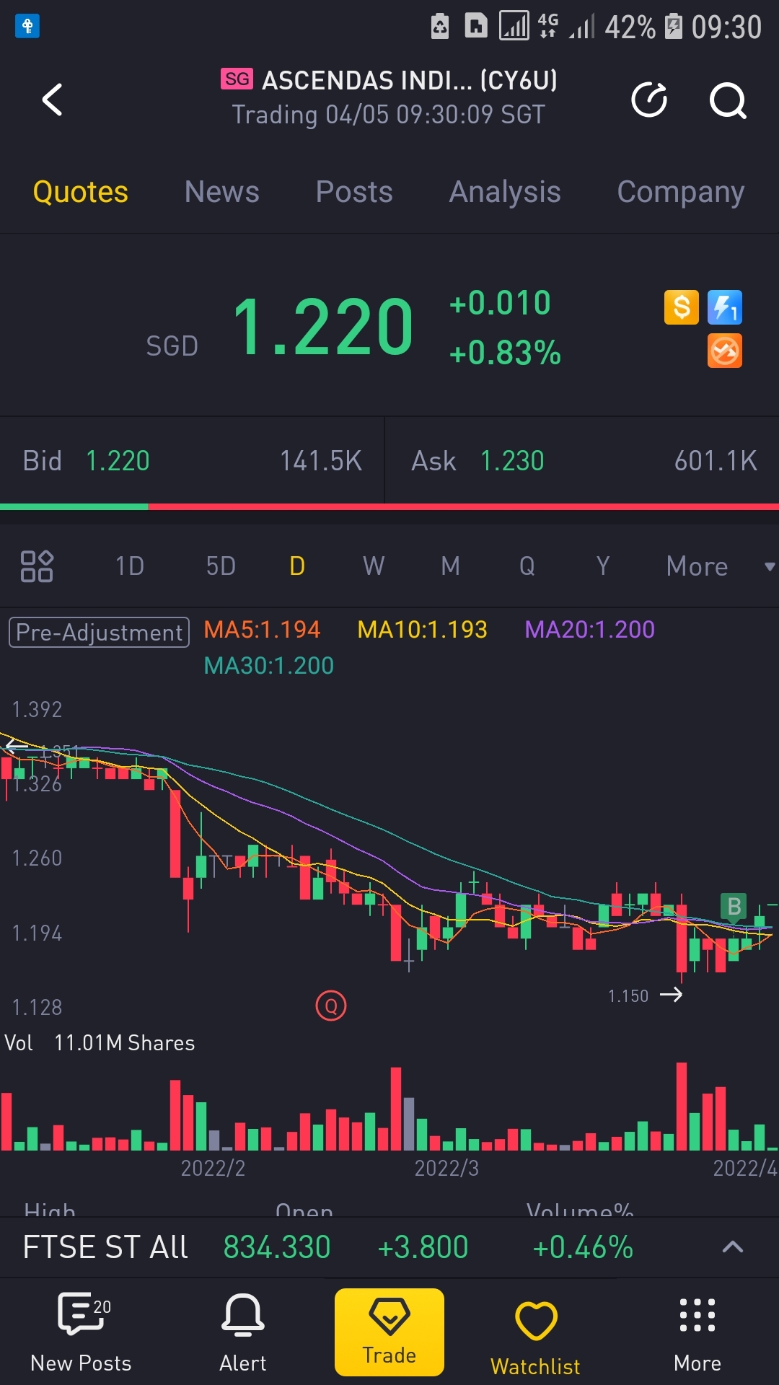Select the D daily chart interval
This screenshot has height=1385, width=779.
pyautogui.click(x=297, y=566)
